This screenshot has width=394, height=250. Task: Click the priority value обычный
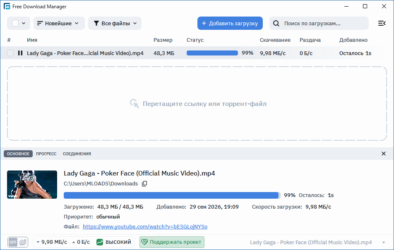tap(108, 216)
